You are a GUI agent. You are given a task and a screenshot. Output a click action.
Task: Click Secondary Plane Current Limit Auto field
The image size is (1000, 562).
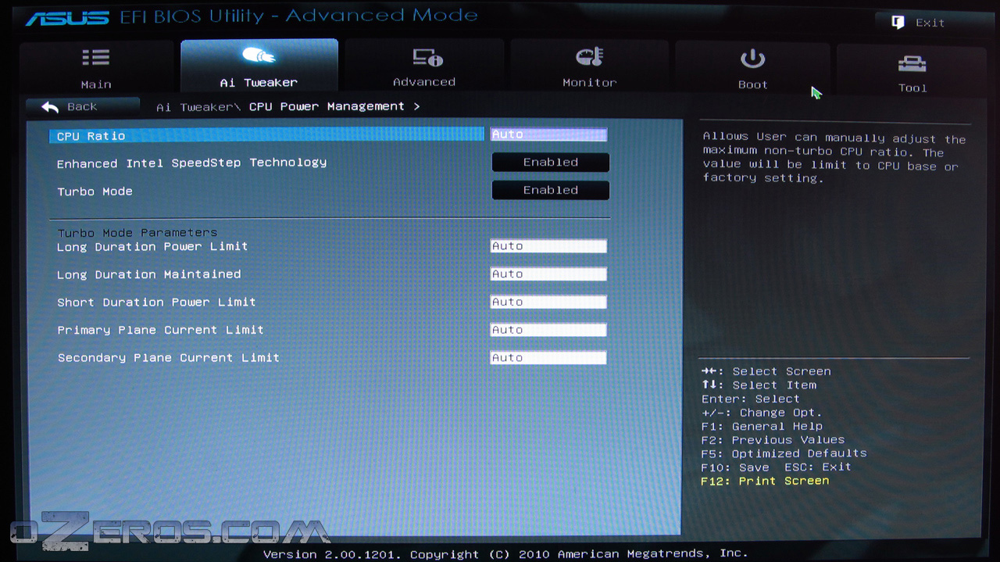[548, 358]
